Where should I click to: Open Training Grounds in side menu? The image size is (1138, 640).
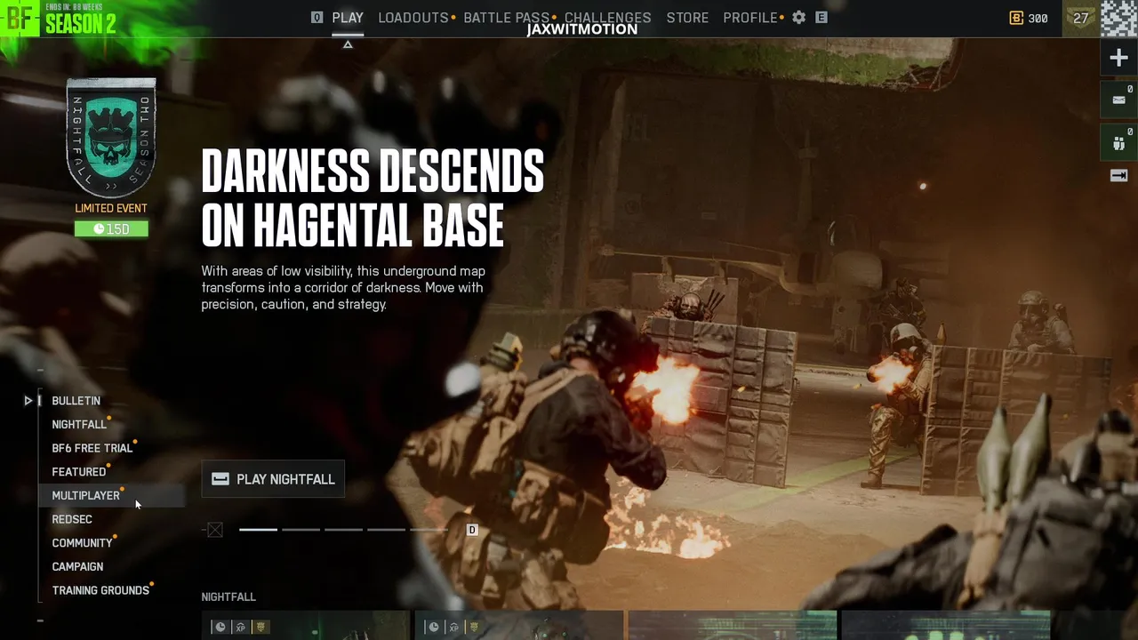click(x=100, y=590)
